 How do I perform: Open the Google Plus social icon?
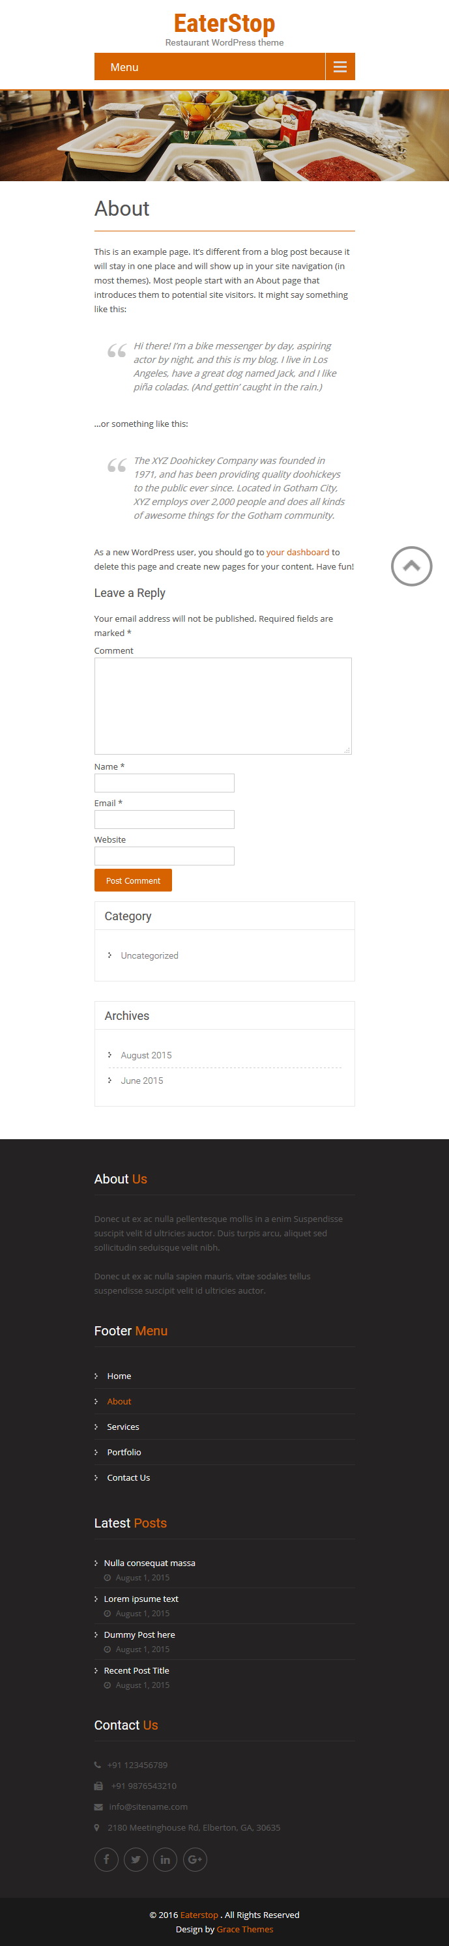pyautogui.click(x=194, y=1859)
